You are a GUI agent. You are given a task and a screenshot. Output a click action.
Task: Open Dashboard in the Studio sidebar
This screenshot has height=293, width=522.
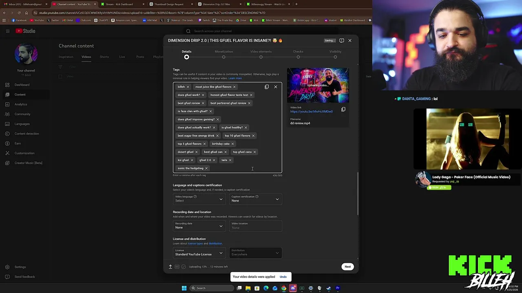click(x=22, y=85)
